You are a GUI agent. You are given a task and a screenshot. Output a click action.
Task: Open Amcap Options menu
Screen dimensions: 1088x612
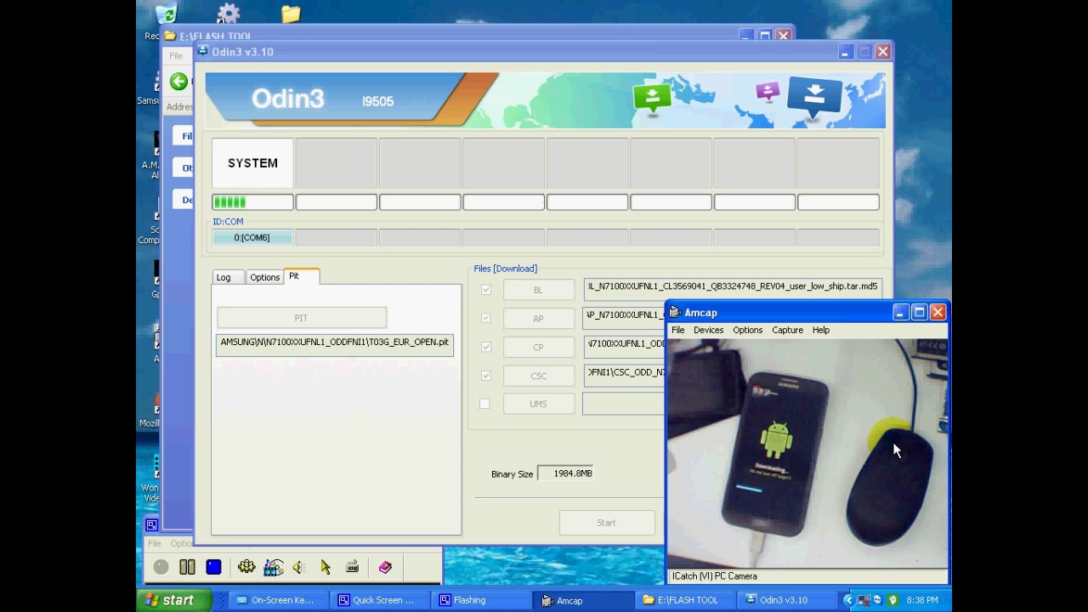pyautogui.click(x=747, y=330)
